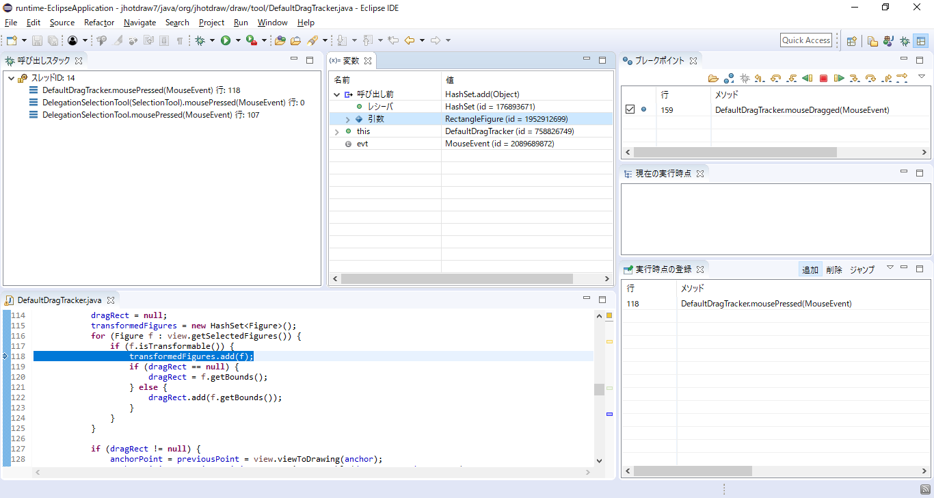Select the 変数 view tab
This screenshot has width=934, height=498.
pyautogui.click(x=350, y=61)
